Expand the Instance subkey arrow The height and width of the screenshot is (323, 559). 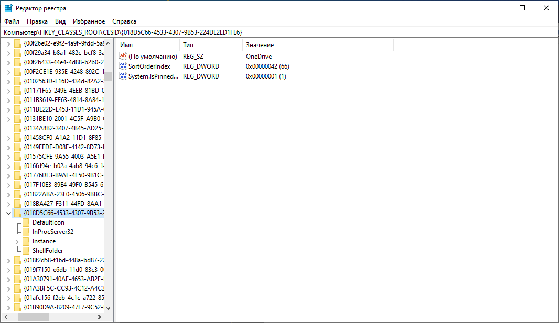click(x=17, y=241)
